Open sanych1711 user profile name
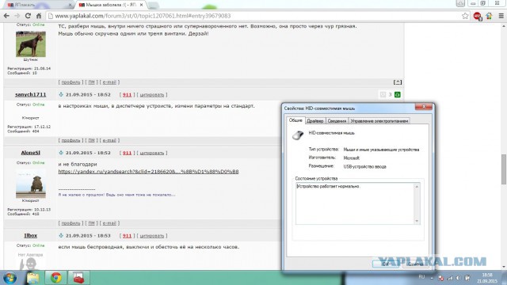Image resolution: width=507 pixels, height=285 pixels. (30, 94)
